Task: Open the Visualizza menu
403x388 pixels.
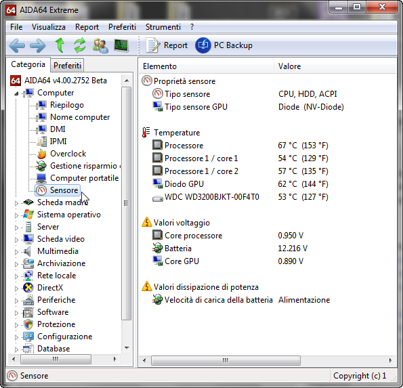Action: [49, 27]
